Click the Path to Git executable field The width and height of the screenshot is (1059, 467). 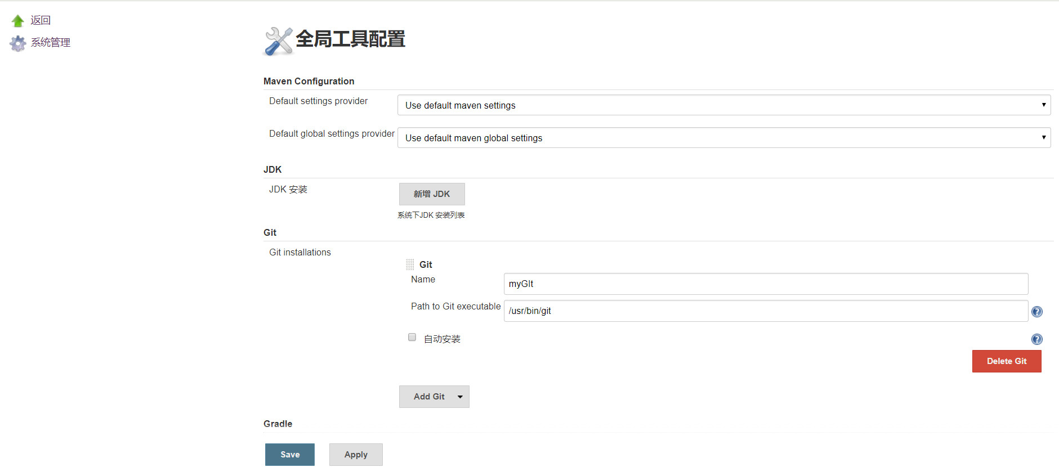click(x=766, y=311)
